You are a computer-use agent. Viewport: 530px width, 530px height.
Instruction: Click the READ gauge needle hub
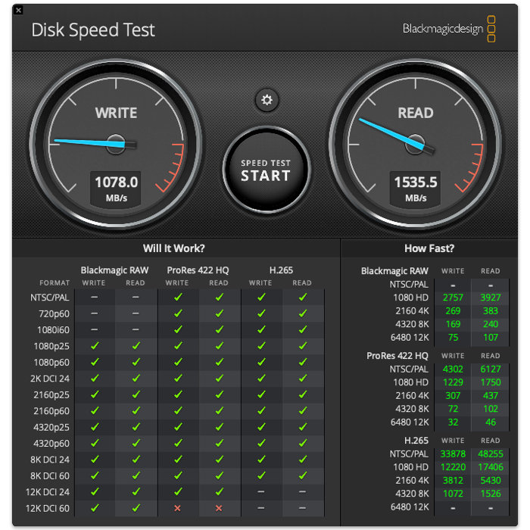[415, 145]
